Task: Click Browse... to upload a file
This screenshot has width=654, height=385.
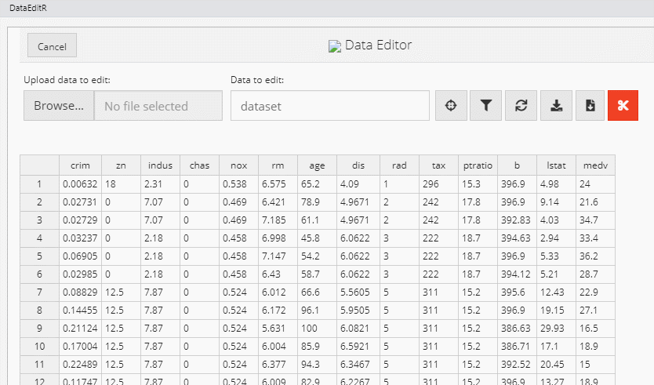Action: pyautogui.click(x=59, y=106)
